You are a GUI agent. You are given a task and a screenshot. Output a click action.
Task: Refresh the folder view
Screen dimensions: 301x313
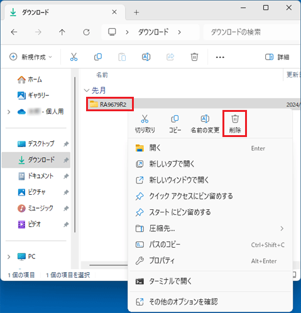coord(86,32)
